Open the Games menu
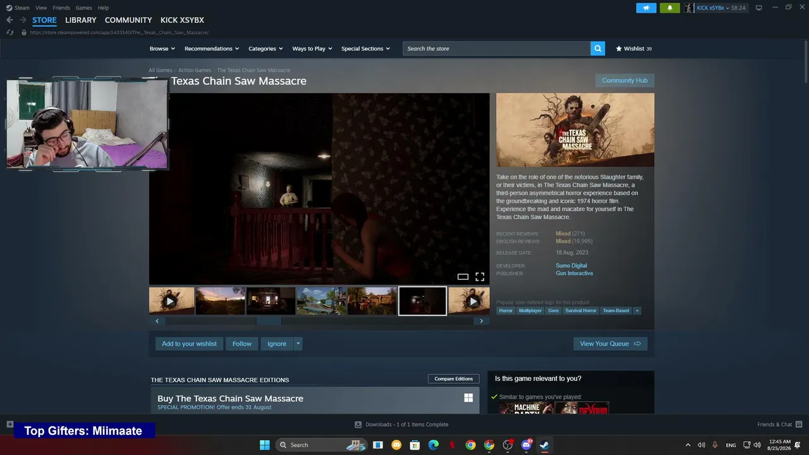 point(83,8)
